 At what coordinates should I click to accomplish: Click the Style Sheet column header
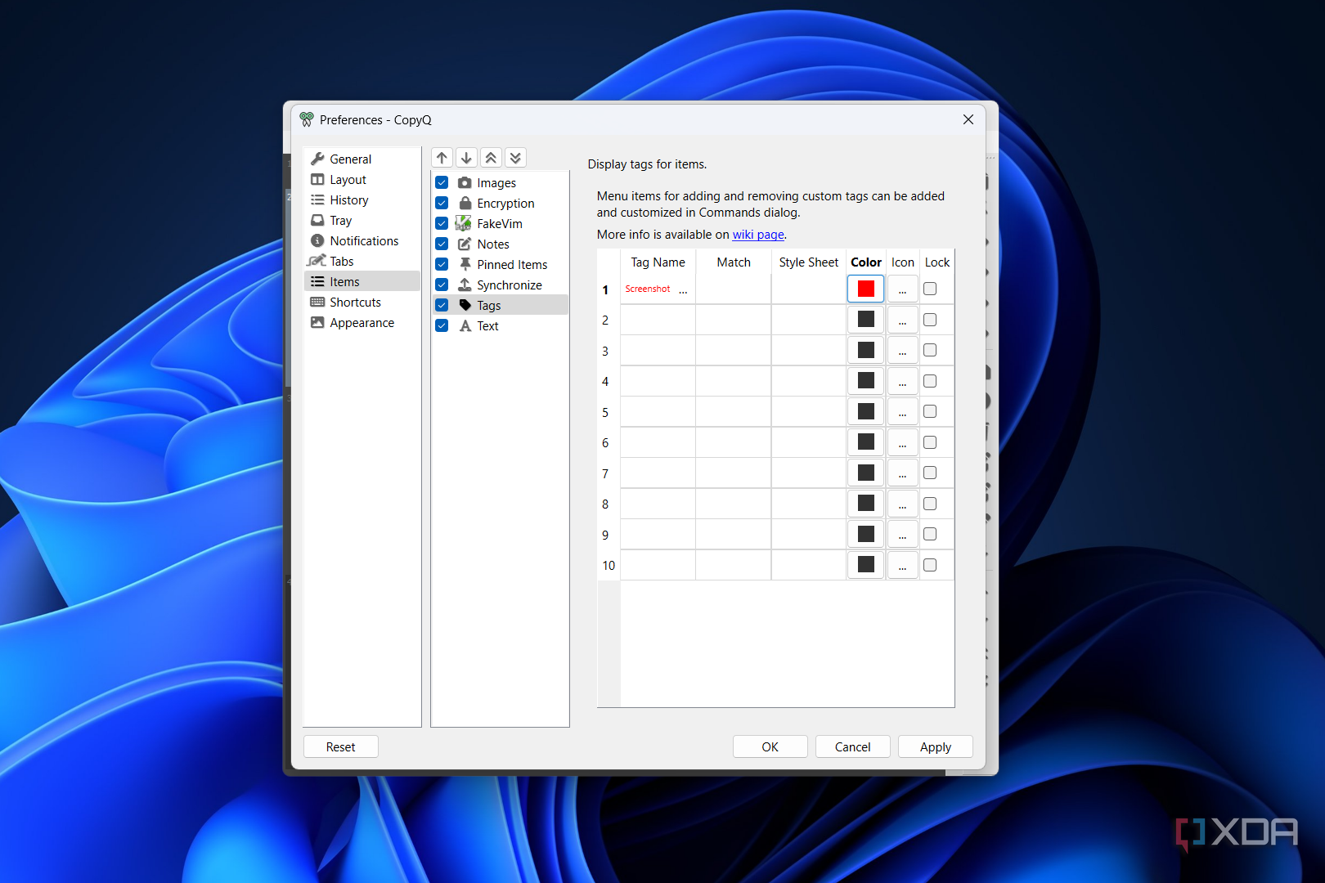[808, 262]
